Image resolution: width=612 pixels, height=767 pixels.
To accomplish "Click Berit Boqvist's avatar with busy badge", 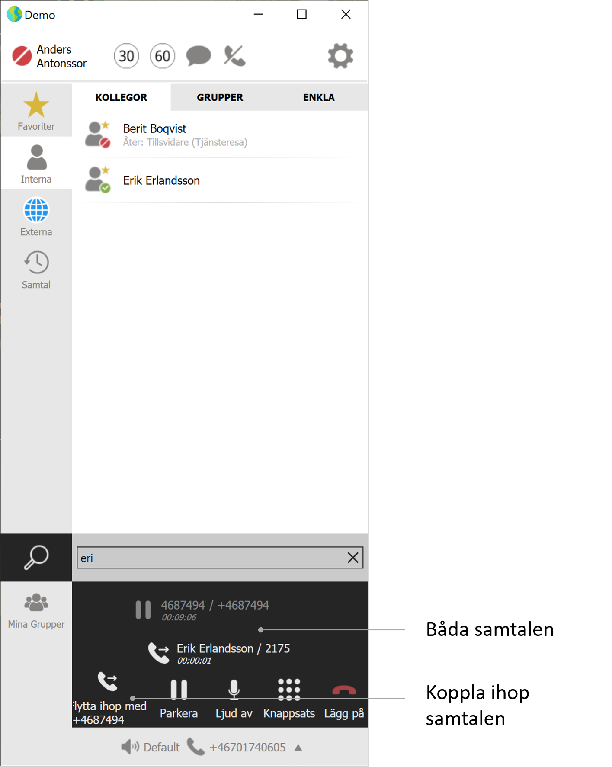I will 98,135.
